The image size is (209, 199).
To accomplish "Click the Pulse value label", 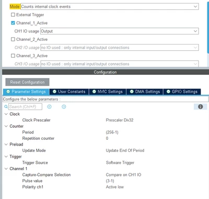I will pyautogui.click(x=32, y=181).
